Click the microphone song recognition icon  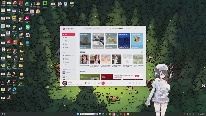105,29
